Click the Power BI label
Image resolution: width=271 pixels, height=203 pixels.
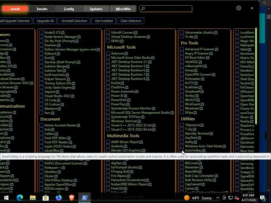(117, 96)
